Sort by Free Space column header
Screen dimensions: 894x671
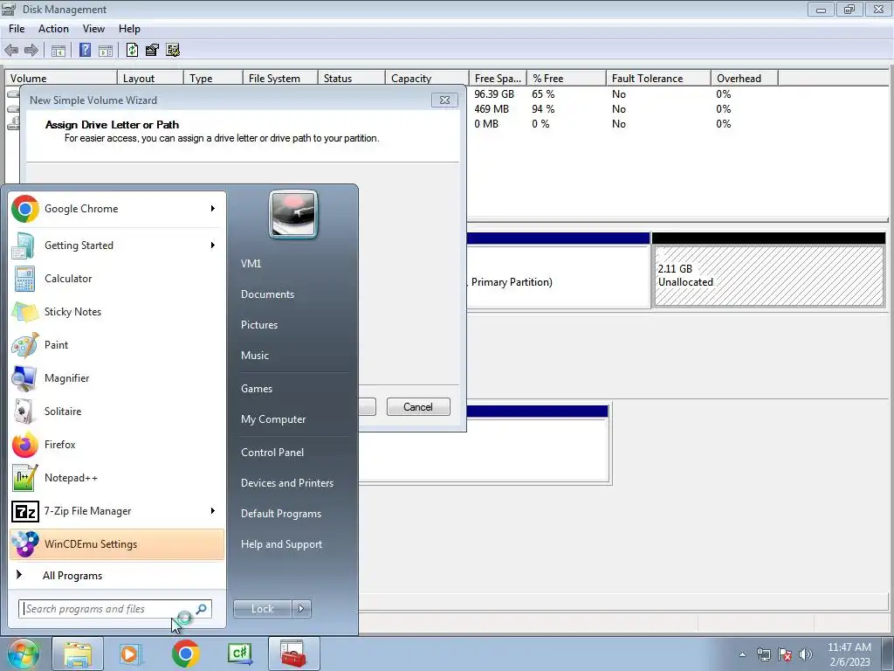coord(497,78)
